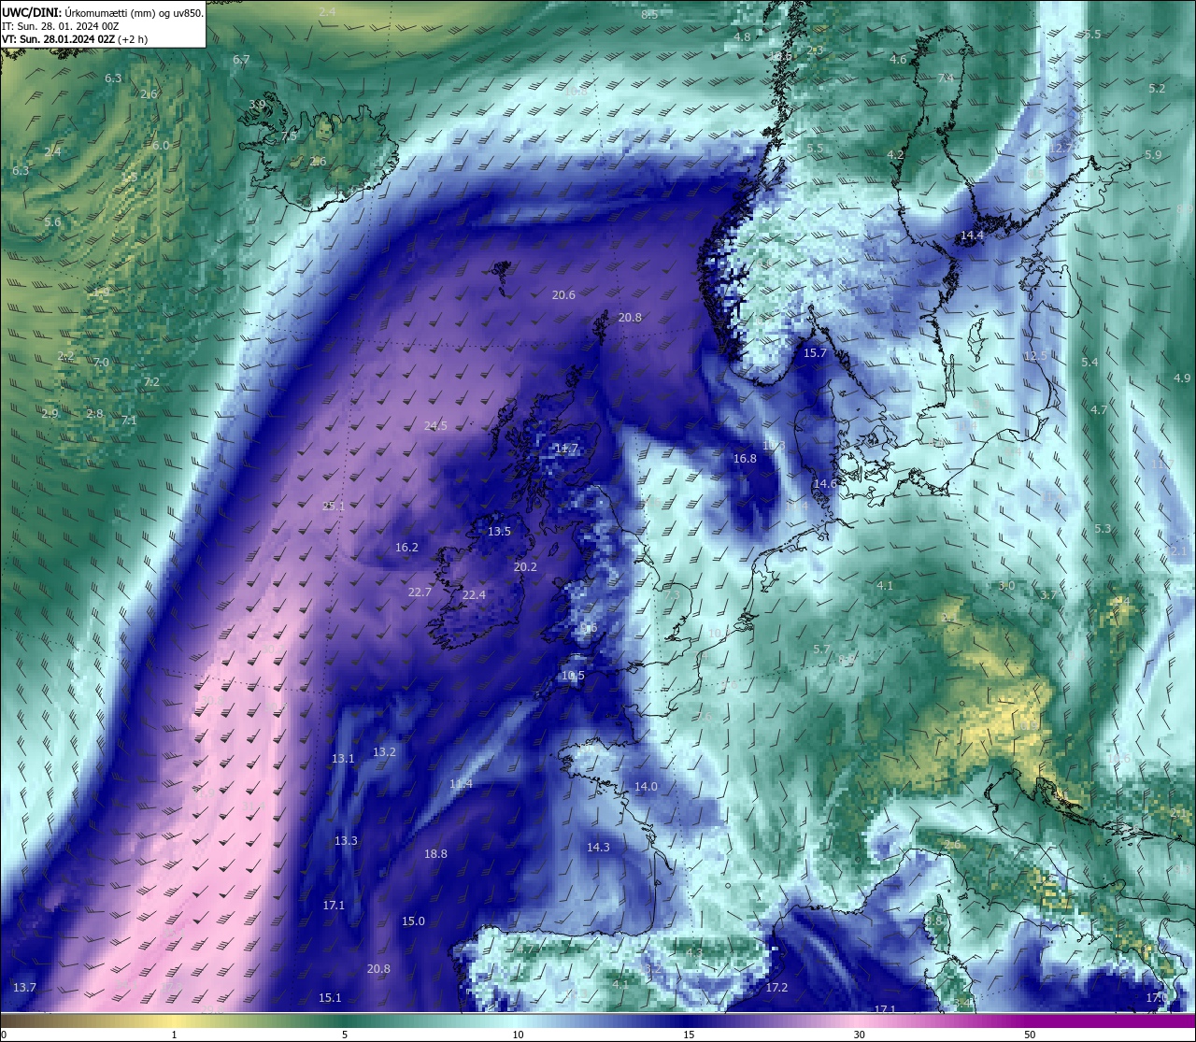Select the 16.8 value in North Sea
Image resolution: width=1196 pixels, height=1042 pixels.
coord(745,458)
